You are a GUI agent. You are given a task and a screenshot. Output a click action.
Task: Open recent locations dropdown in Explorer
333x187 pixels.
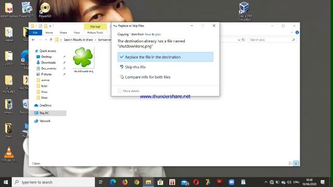click(46, 39)
